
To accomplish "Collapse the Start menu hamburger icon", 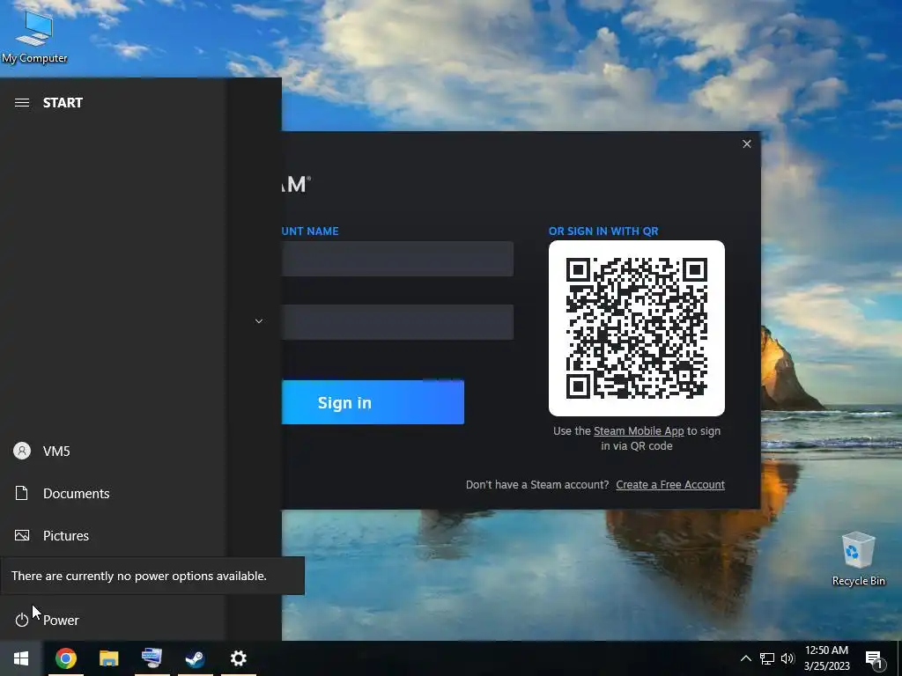I will (22, 103).
